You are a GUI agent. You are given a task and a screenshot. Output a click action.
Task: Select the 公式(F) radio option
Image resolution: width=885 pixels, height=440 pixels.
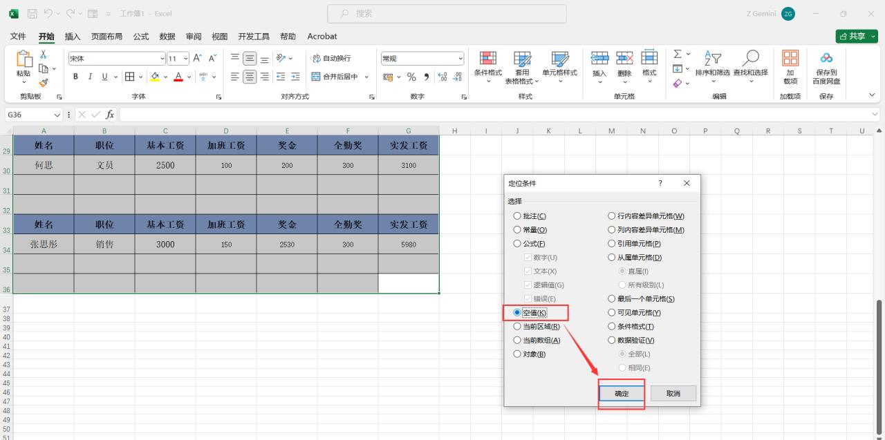[529, 244]
